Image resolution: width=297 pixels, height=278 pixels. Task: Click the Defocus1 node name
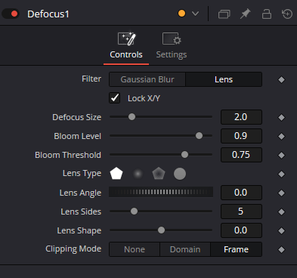48,14
